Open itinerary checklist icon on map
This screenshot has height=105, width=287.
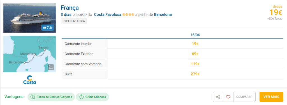(x=51, y=67)
